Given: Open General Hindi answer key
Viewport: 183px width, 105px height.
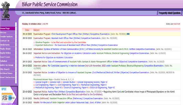Looking at the screenshot, I should point(55,82).
